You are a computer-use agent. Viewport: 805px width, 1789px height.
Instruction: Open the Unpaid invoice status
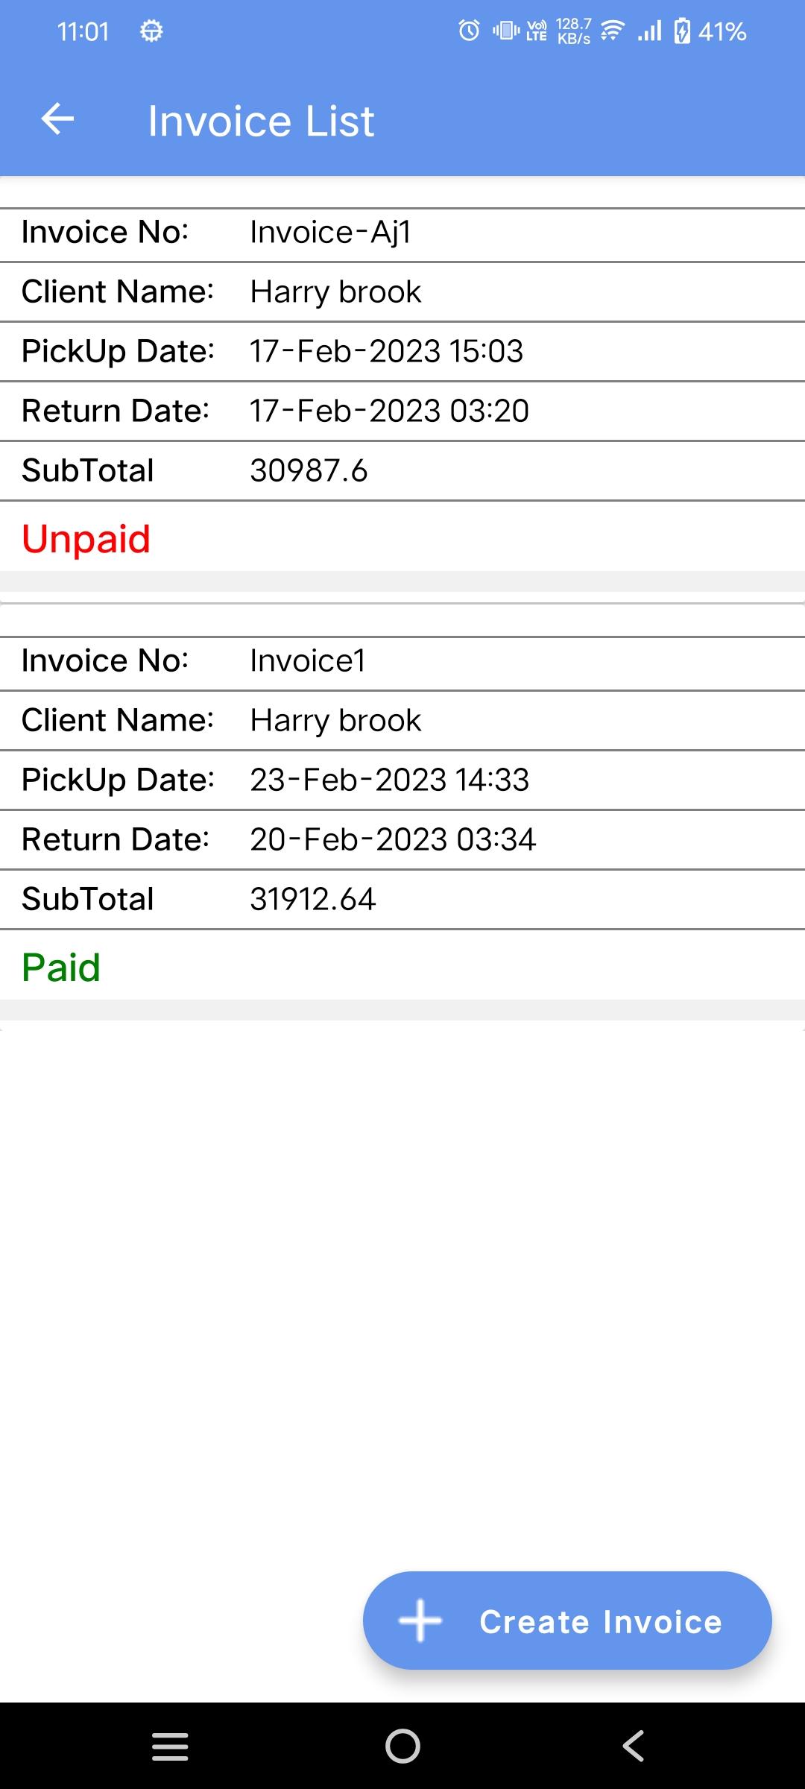click(86, 538)
